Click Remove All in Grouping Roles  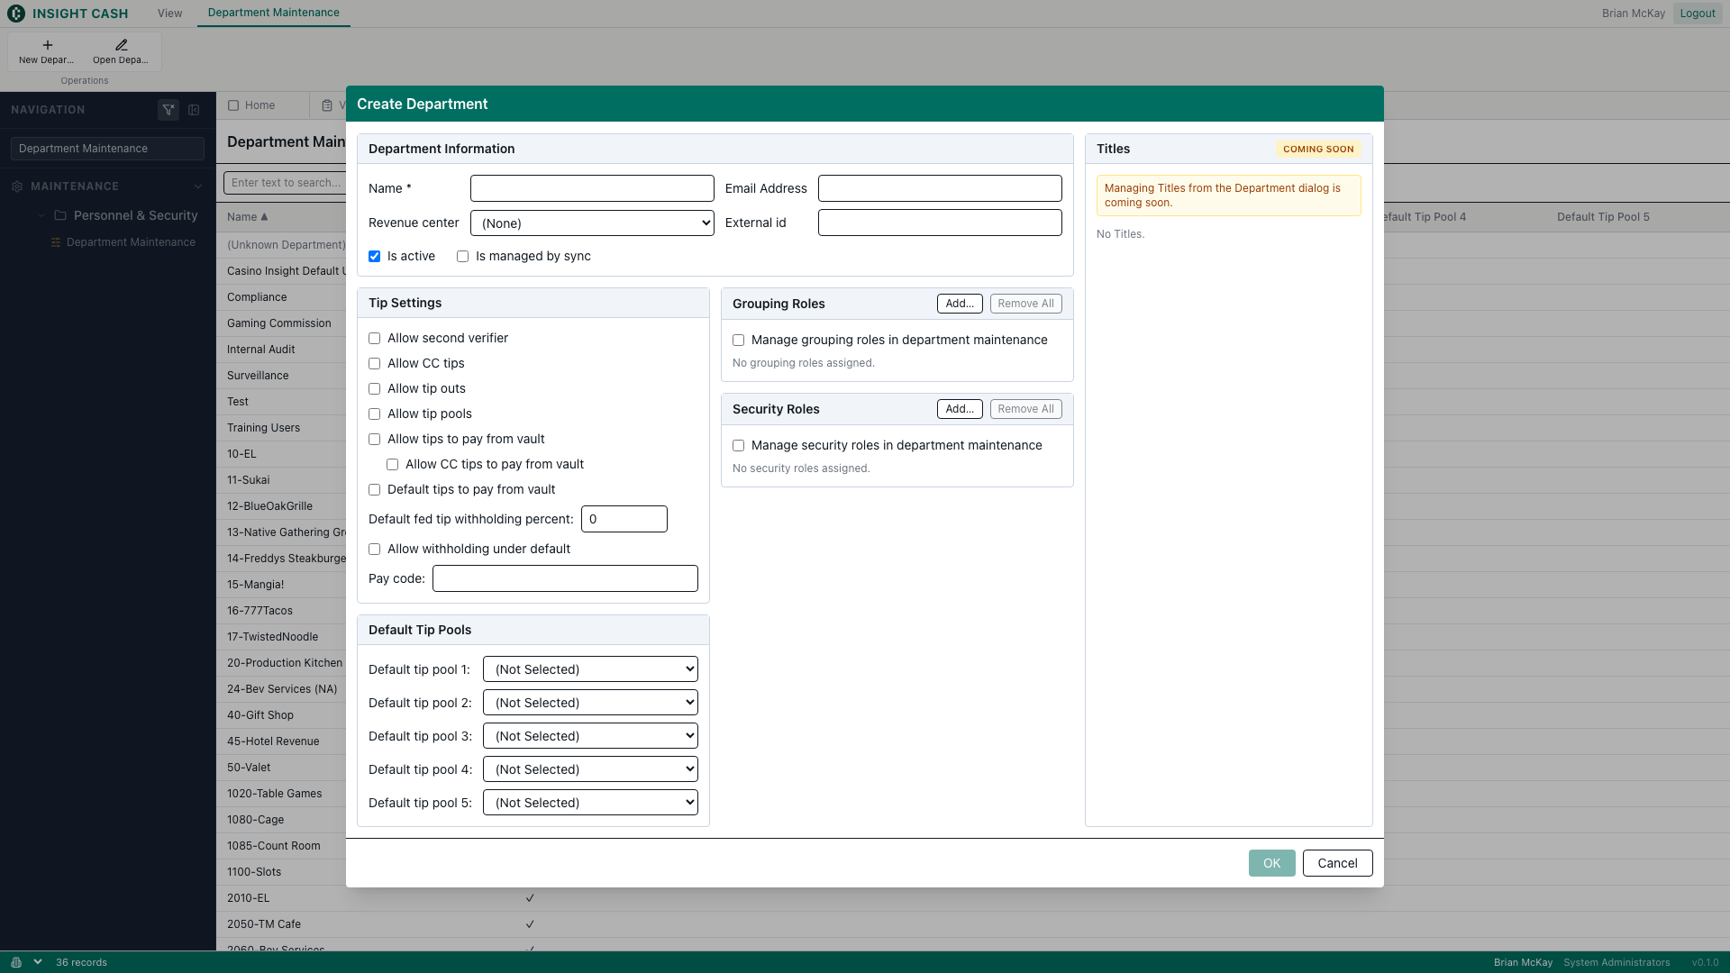pyautogui.click(x=1025, y=304)
